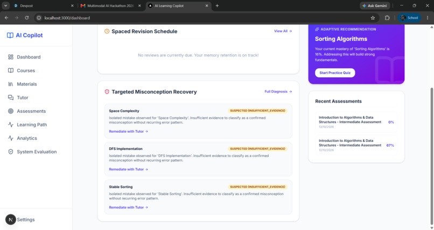Click the DFS Implementation card title
This screenshot has width=434, height=230.
[x=125, y=149]
